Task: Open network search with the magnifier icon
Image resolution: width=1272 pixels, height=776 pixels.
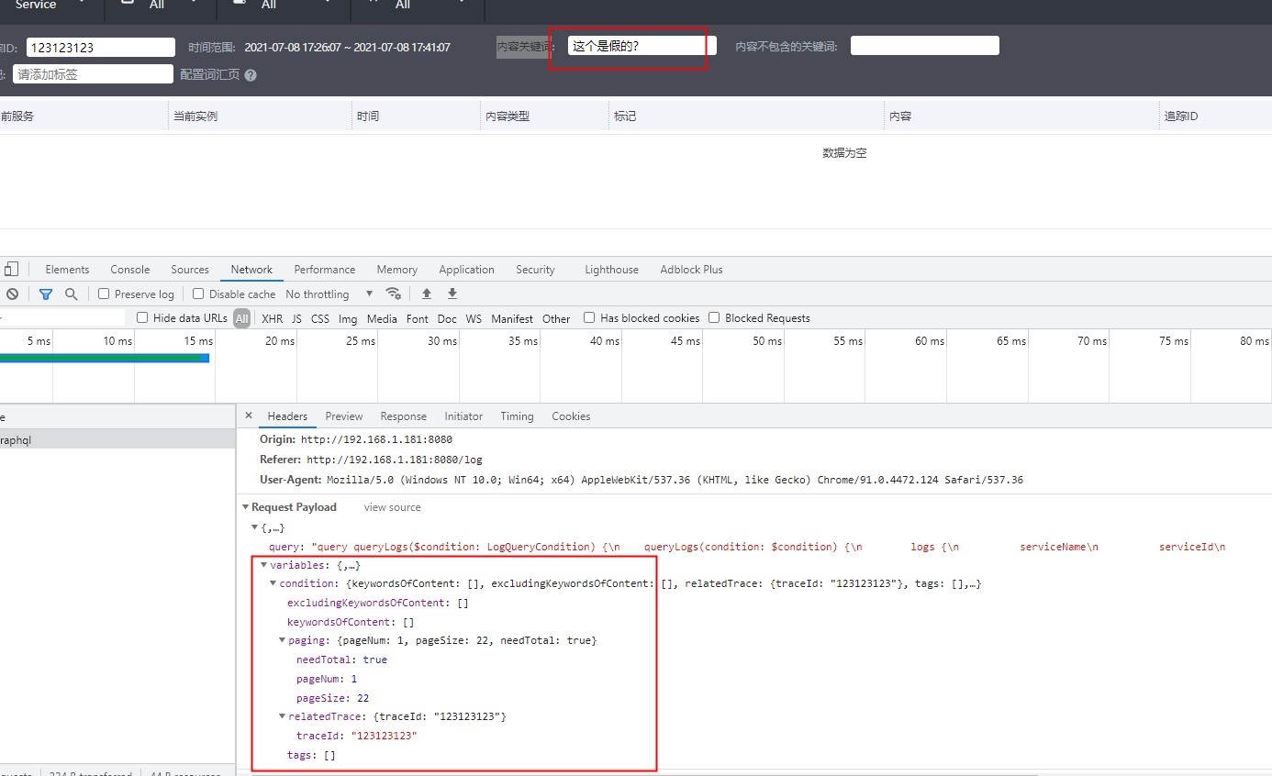Action: coord(71,294)
